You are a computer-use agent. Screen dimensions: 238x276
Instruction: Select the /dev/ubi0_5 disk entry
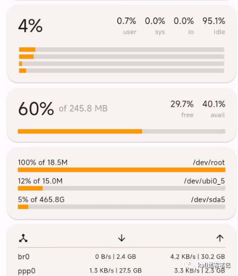pos(121,184)
